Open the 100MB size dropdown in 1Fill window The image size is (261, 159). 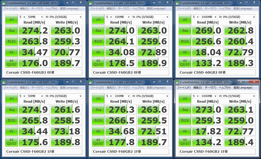point(122,96)
